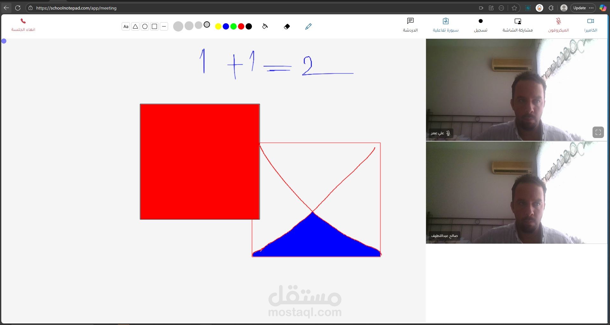The width and height of the screenshot is (610, 325).
Task: Choose the smallest outlined brush size
Action: click(207, 24)
